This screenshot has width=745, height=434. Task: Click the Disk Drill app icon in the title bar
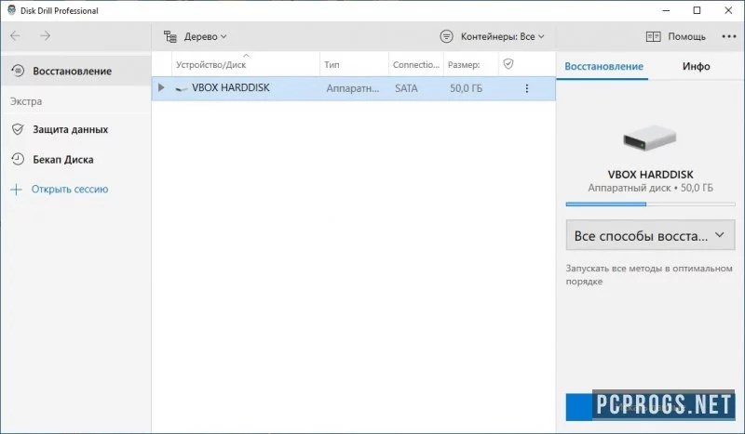pos(11,10)
